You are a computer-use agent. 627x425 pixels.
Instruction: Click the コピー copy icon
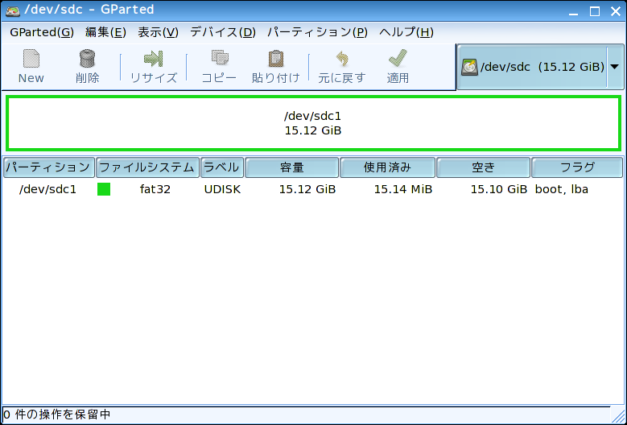click(220, 58)
